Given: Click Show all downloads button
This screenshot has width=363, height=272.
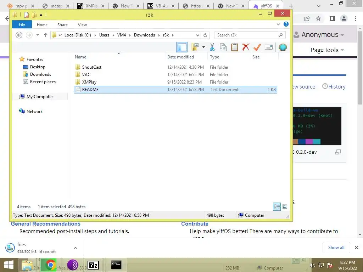Looking at the screenshot, I should (x=336, y=248).
